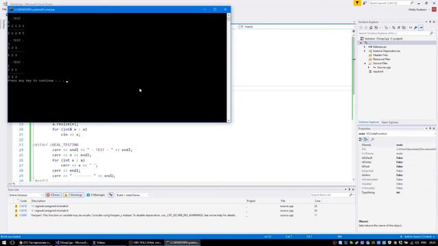
Task: Expand the References node
Action: coord(365,47)
